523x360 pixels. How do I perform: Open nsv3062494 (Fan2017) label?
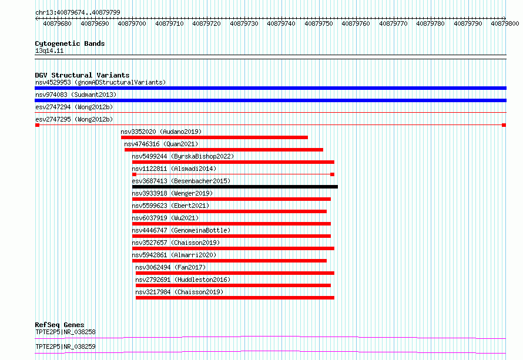click(170, 267)
